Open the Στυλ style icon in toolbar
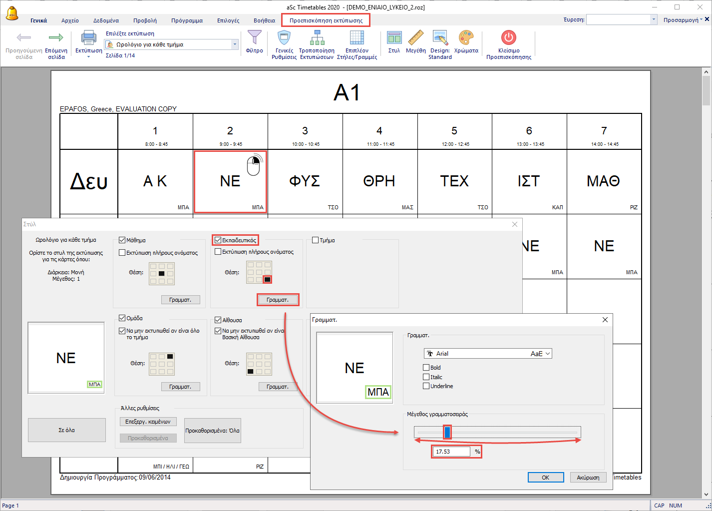 [x=394, y=38]
